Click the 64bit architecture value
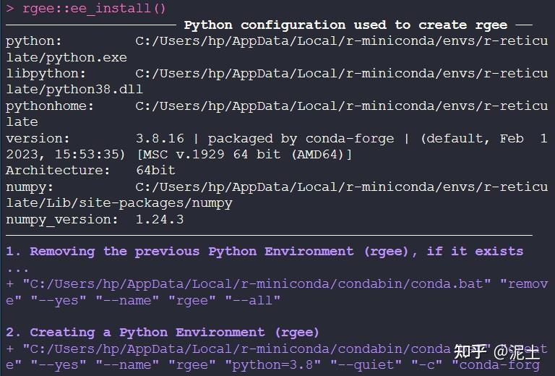Viewport: 555px width, 376px height. click(x=155, y=171)
